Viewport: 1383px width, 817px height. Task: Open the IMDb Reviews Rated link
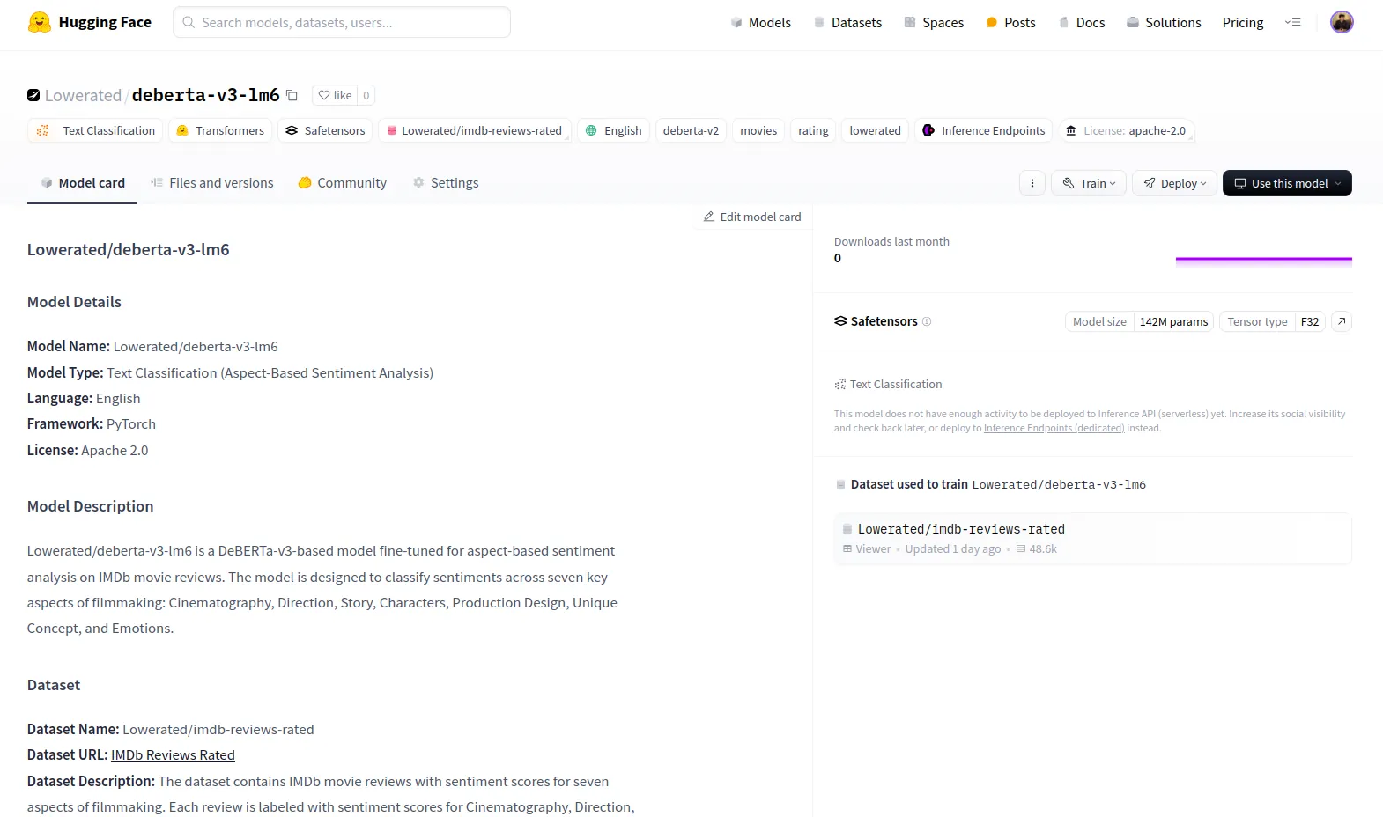(x=173, y=755)
